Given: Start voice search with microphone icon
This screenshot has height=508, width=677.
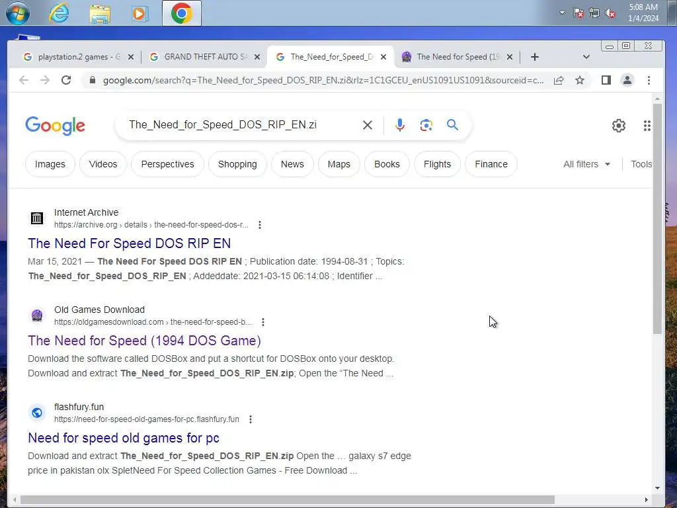Looking at the screenshot, I should click(x=400, y=125).
